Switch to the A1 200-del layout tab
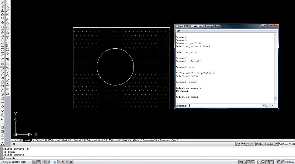Screen dimensions: 295x164 pos(122,140)
